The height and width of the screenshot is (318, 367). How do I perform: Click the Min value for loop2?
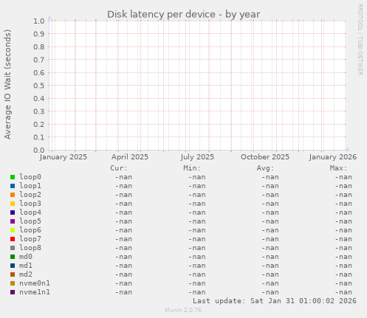point(197,195)
